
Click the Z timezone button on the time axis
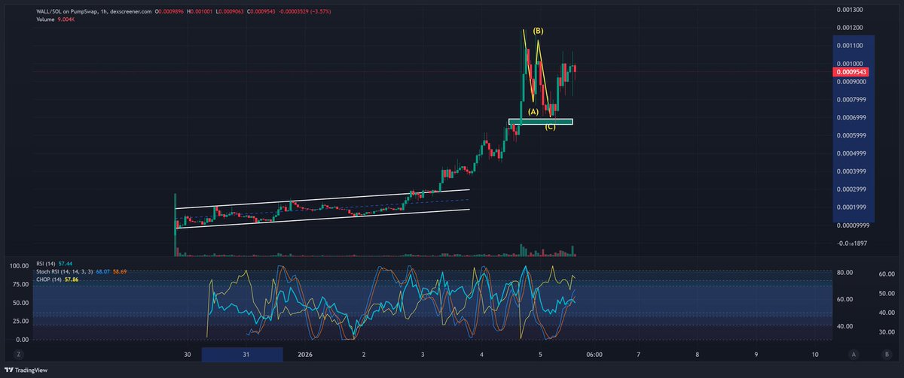19,354
